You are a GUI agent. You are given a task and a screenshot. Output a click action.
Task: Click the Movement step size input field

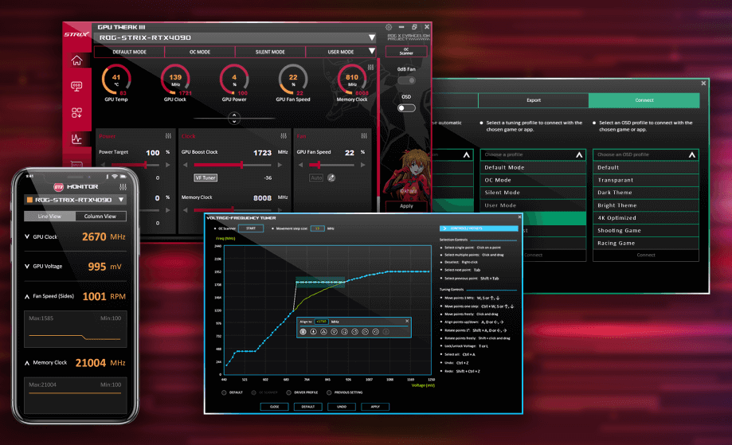[x=318, y=228]
